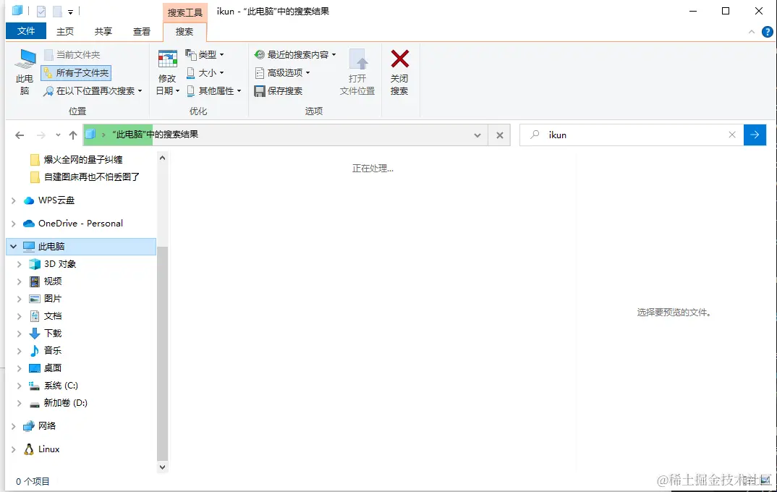Clear the ikun search with the X
This screenshot has height=492, width=777.
pos(732,135)
